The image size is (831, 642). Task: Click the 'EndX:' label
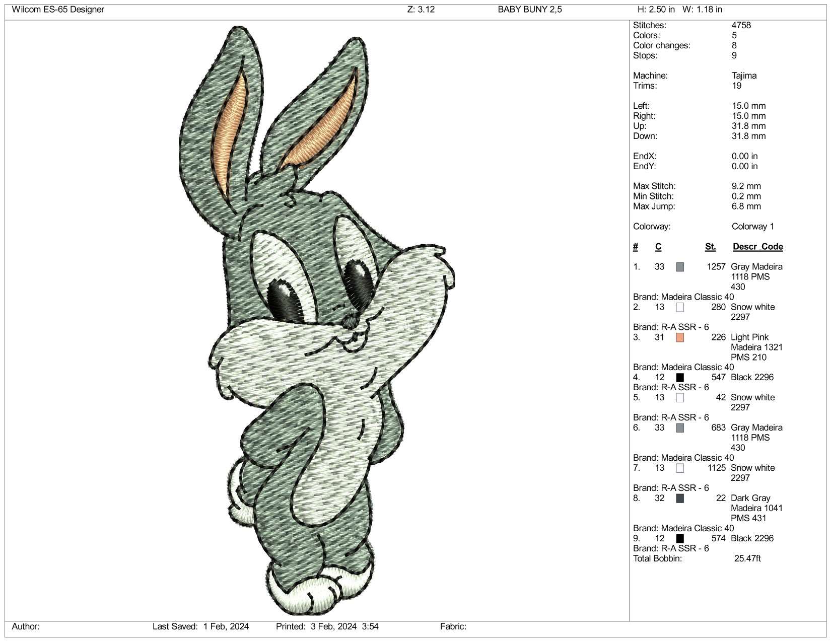[645, 156]
